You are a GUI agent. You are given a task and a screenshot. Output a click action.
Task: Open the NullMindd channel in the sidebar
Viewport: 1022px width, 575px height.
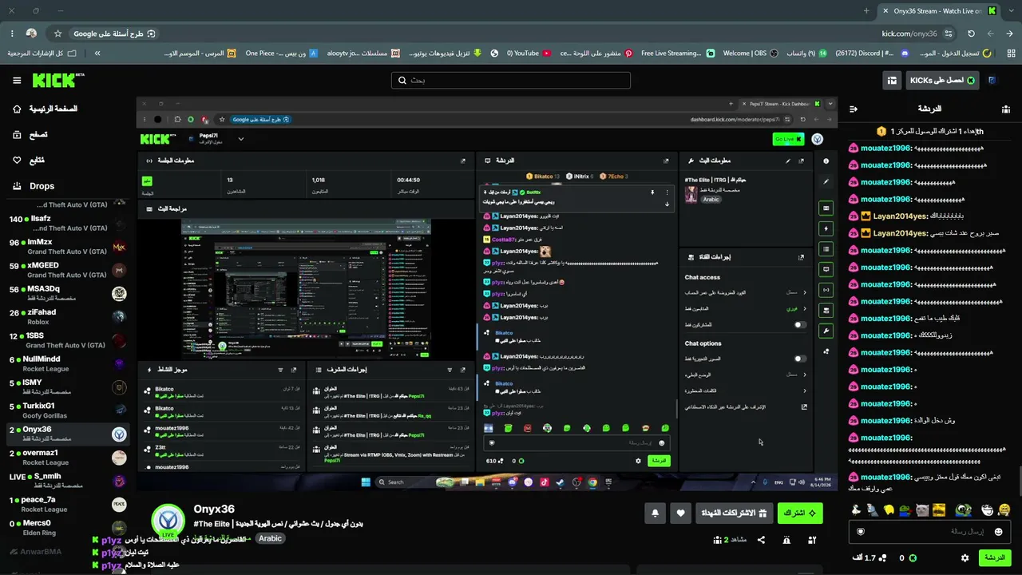pyautogui.click(x=66, y=363)
